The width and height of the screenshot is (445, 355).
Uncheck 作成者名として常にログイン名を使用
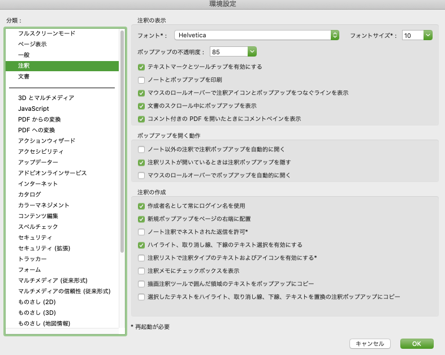click(141, 206)
